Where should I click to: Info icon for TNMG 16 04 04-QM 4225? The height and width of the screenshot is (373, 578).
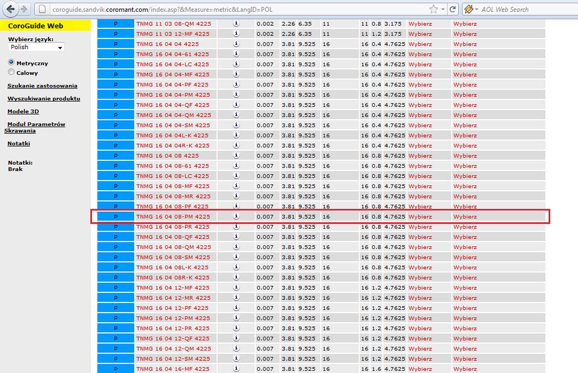tap(237, 115)
